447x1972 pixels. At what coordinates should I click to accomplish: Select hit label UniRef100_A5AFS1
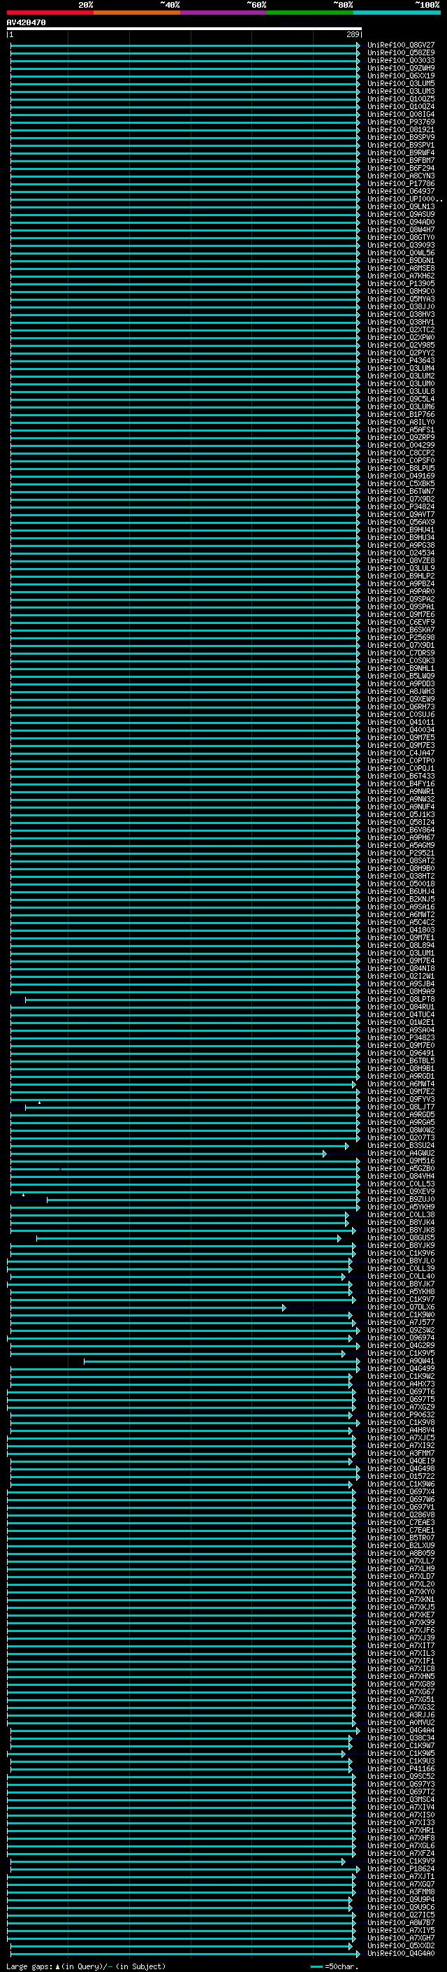click(401, 430)
